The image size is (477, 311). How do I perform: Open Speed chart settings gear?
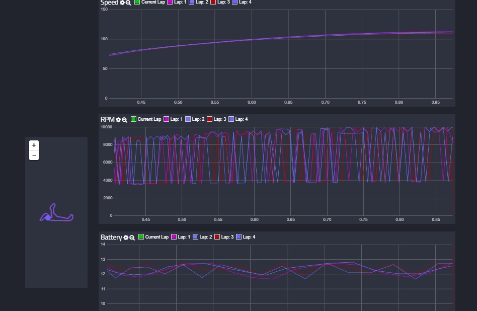click(x=122, y=3)
